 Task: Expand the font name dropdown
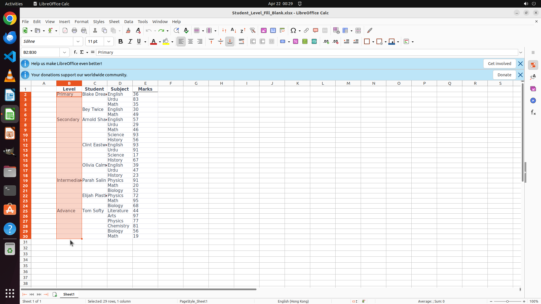pos(78,42)
